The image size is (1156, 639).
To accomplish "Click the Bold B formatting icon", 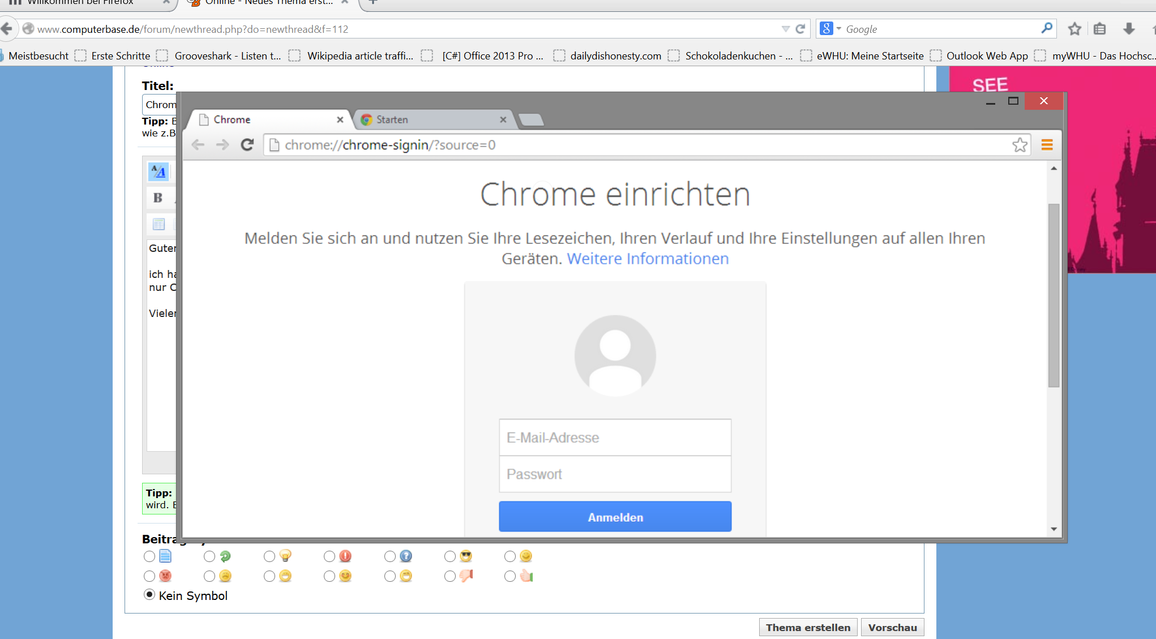I will 158,198.
